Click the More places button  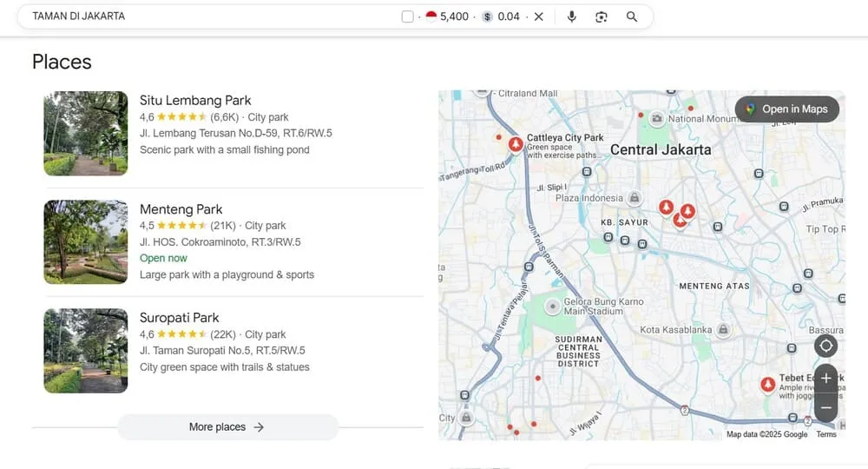coord(227,427)
